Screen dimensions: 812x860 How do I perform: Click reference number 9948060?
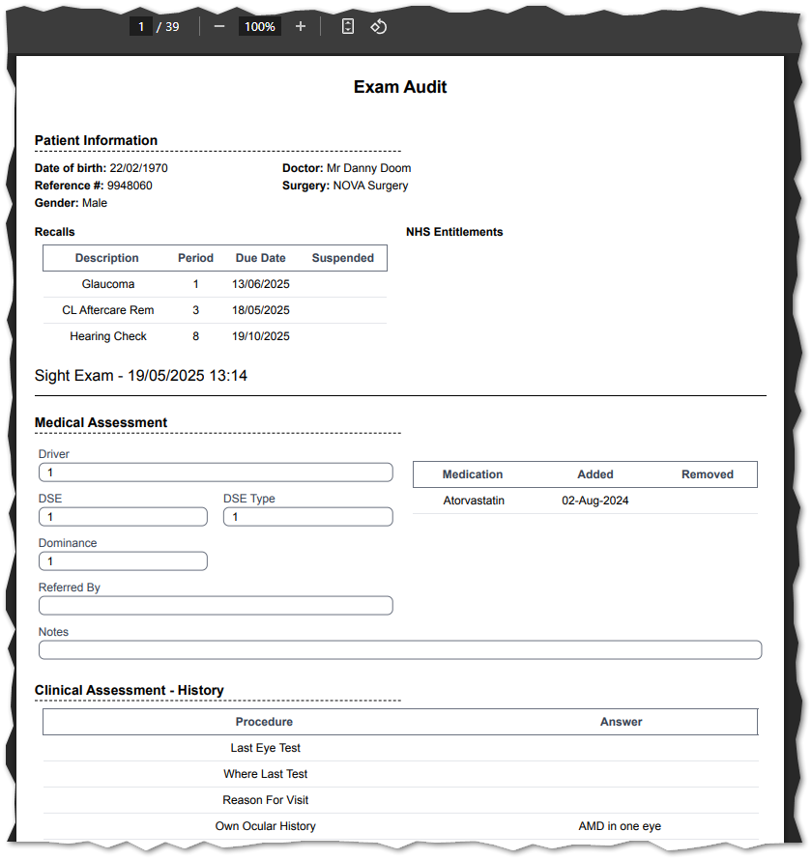click(130, 186)
